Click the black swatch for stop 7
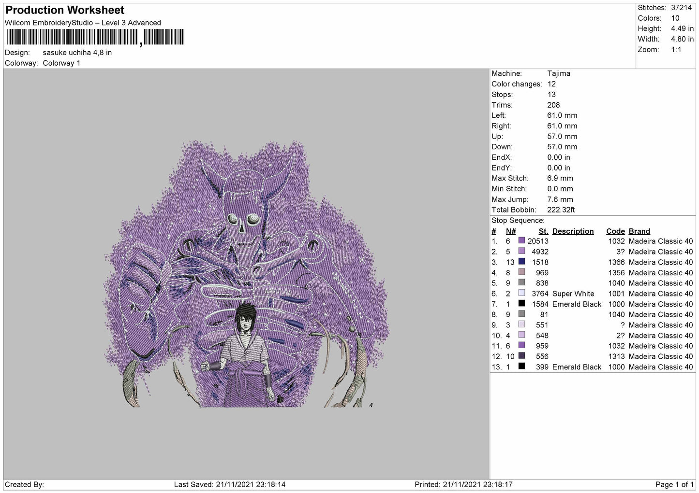The image size is (699, 493). 521,304
